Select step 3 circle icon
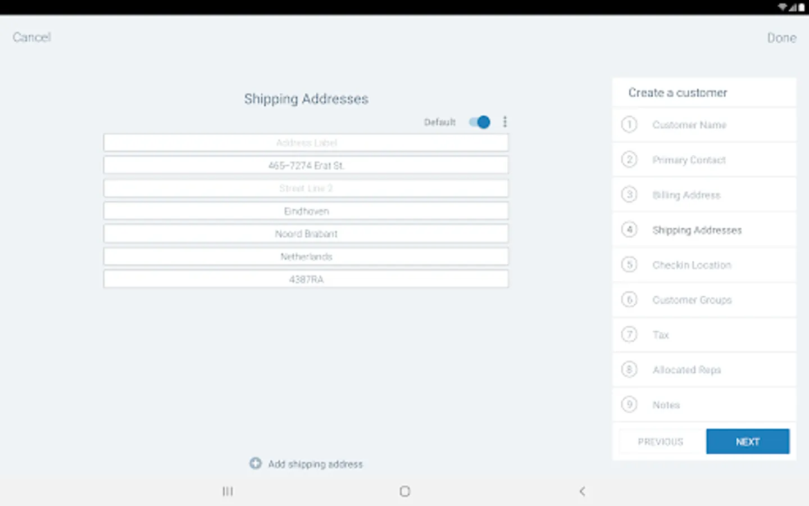The height and width of the screenshot is (506, 809). point(629,195)
